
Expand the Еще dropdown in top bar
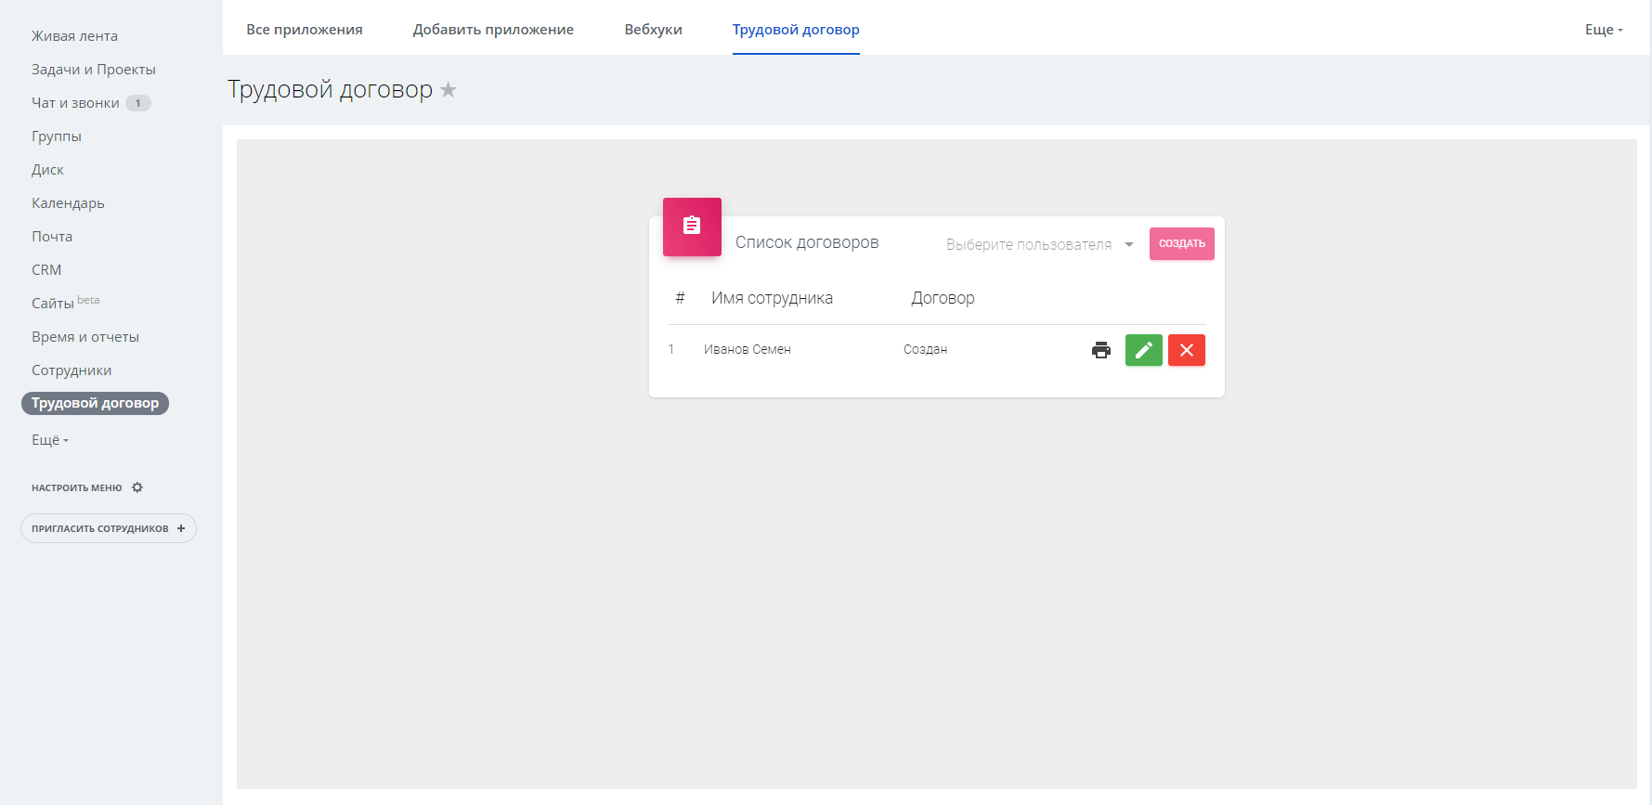[x=1603, y=30]
